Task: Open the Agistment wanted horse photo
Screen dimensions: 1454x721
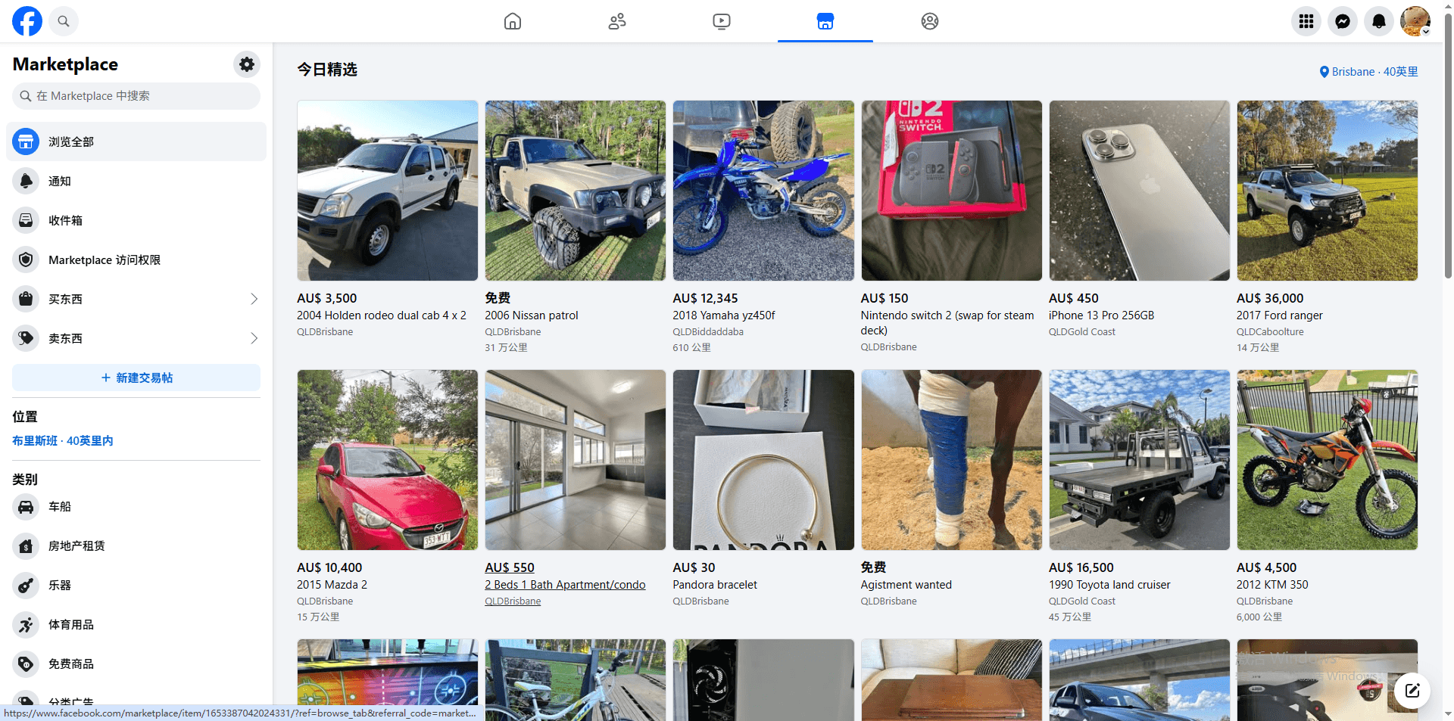Action: 951,460
